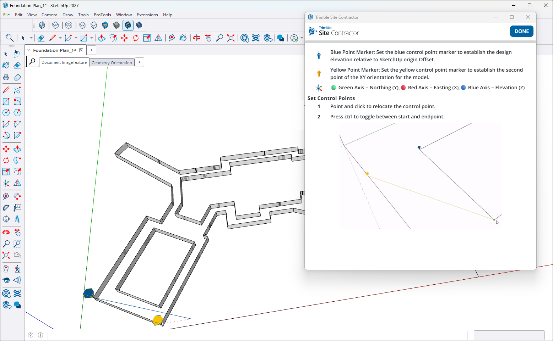Close the Foundation Plan_1 document tab
The width and height of the screenshot is (553, 341).
point(81,50)
